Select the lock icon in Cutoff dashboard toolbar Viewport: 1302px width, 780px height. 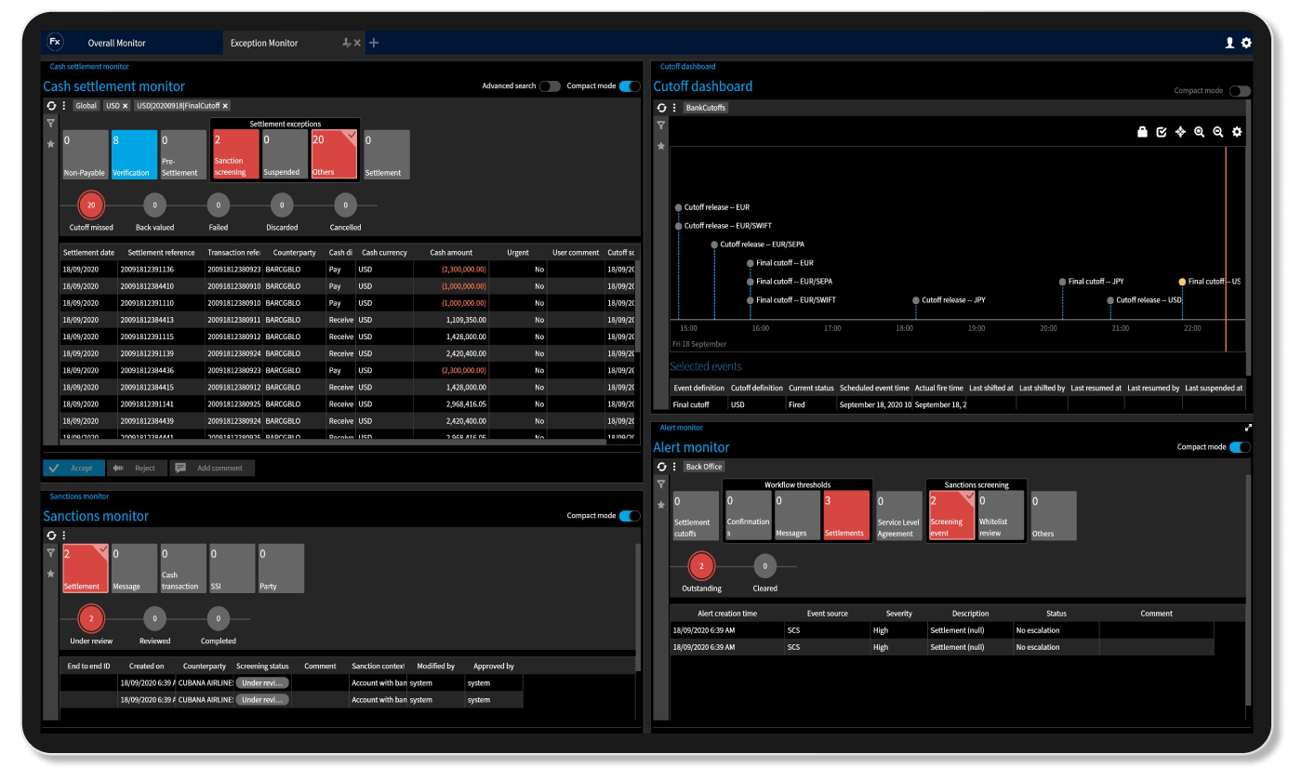pos(1143,131)
